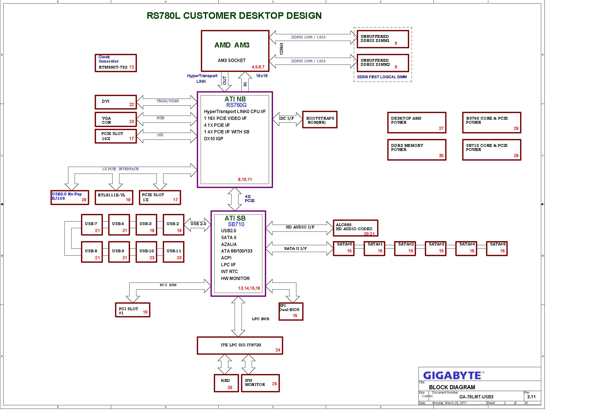The height and width of the screenshot is (420, 594).
Task: Select the PCI SLOT #1 block
Action: 133,310
